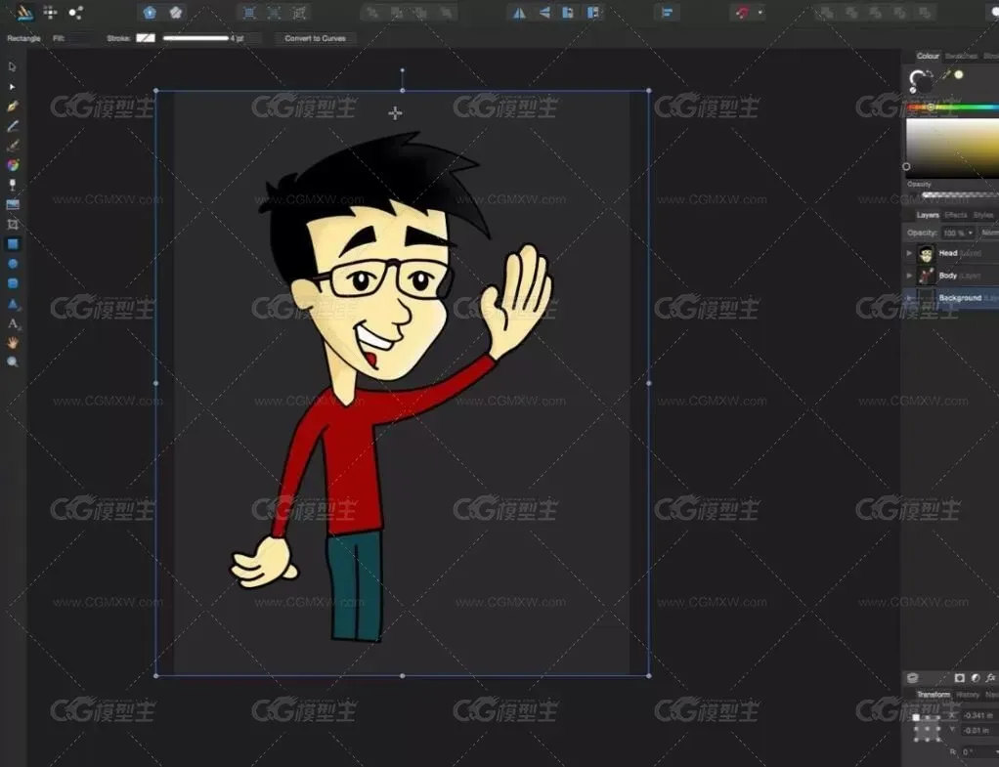Select the Move tool arrow
This screenshot has height=767, width=999.
pos(12,66)
